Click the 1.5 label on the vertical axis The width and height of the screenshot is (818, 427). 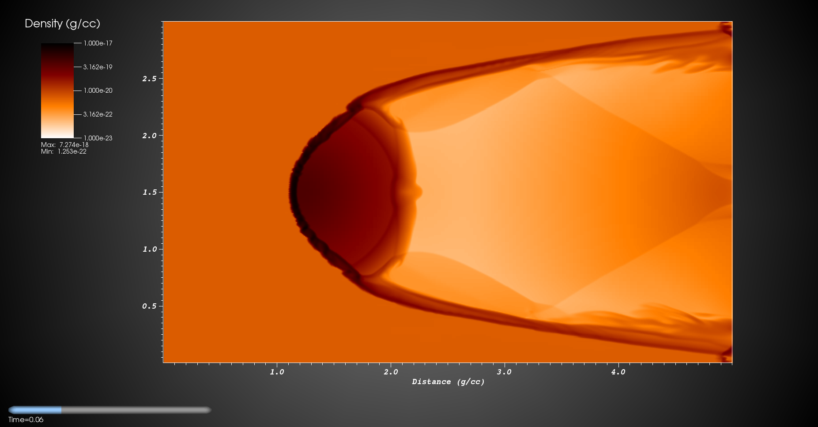[149, 192]
